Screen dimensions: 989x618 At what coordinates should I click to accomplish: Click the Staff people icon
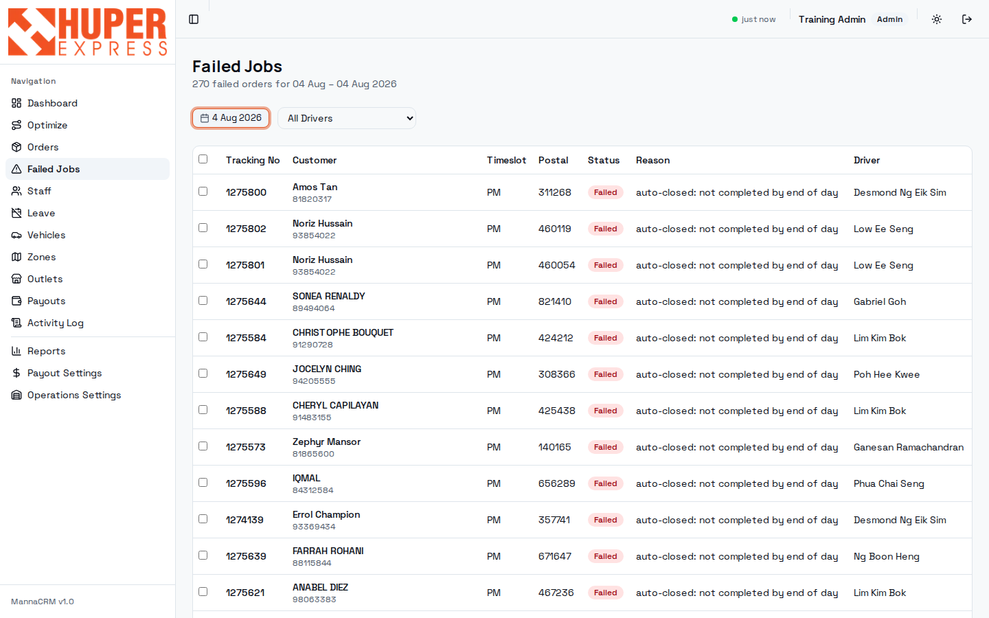coord(16,191)
